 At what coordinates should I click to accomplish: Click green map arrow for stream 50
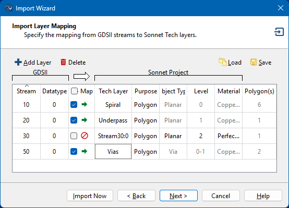[x=85, y=152]
